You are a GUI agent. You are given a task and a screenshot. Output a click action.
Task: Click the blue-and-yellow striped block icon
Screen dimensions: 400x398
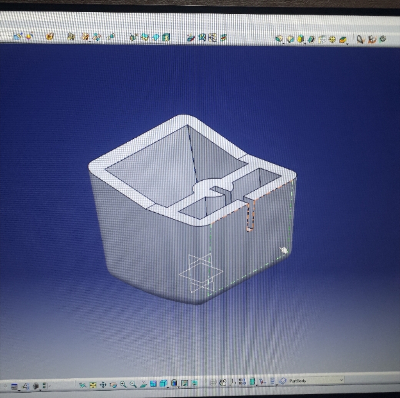click(166, 37)
